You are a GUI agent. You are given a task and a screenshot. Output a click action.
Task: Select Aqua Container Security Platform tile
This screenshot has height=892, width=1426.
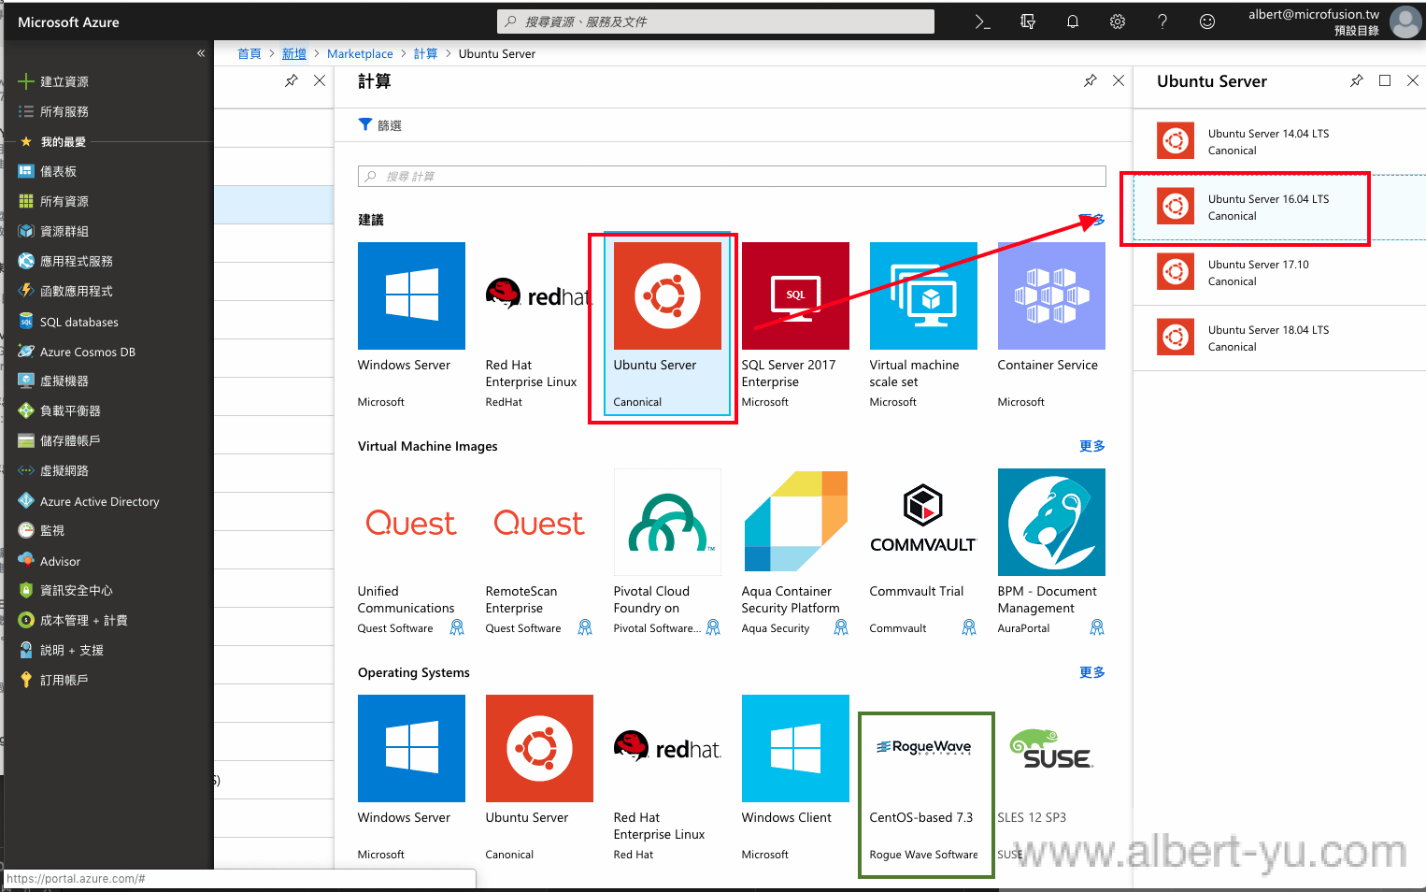[795, 553]
